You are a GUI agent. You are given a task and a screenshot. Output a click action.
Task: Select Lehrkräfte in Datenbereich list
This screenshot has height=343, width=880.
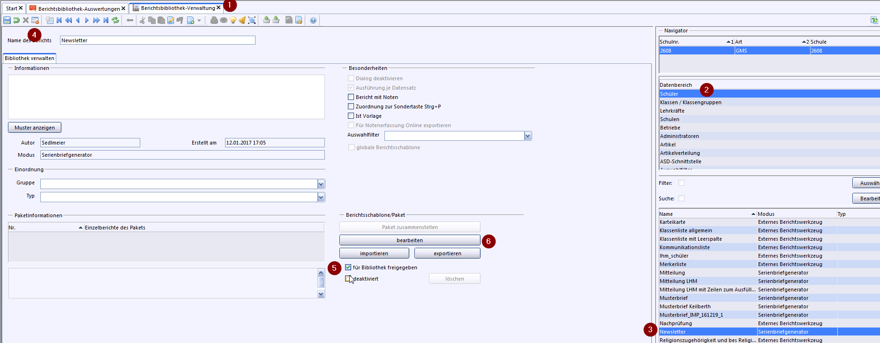[769, 111]
